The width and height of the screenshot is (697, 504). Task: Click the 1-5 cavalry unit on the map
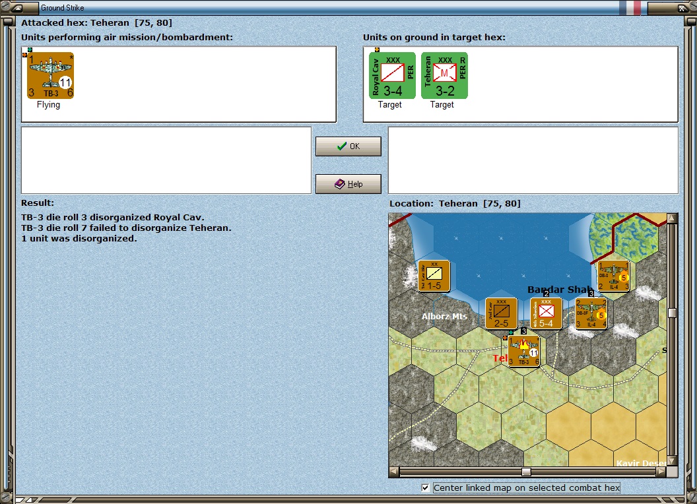point(434,276)
